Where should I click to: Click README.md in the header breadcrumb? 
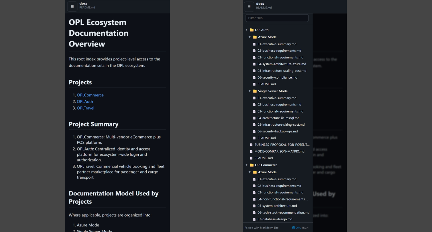(x=87, y=8)
